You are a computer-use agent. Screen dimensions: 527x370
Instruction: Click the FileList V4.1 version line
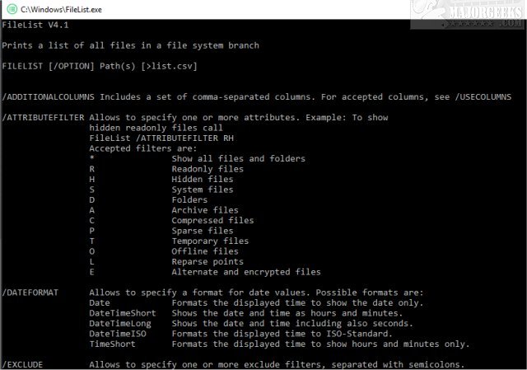pyautogui.click(x=31, y=26)
